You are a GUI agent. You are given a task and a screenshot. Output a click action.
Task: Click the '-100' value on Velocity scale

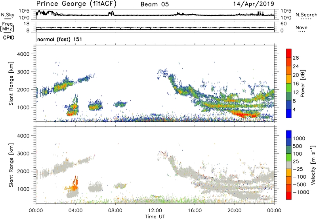300,177
